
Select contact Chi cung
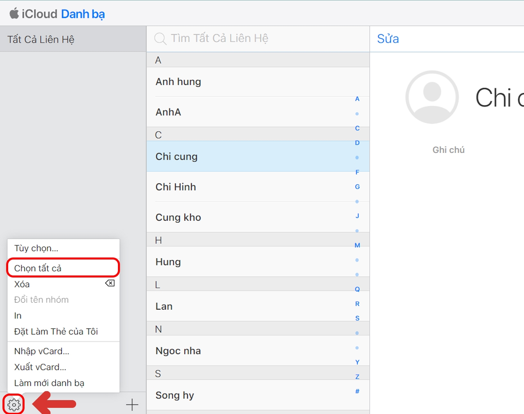258,157
